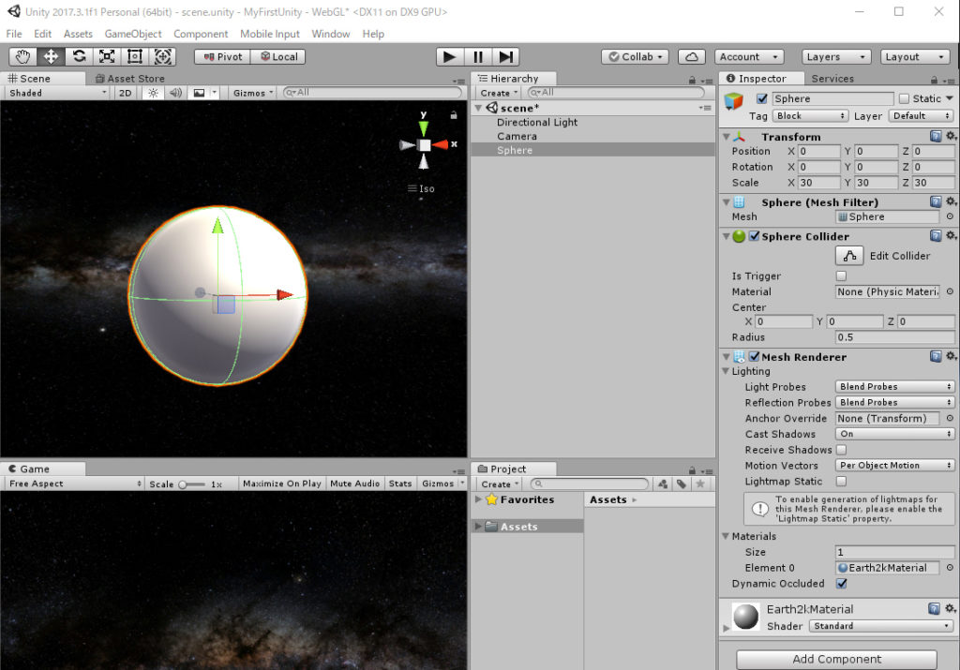
Task: Open the Assets menu
Action: [78, 34]
